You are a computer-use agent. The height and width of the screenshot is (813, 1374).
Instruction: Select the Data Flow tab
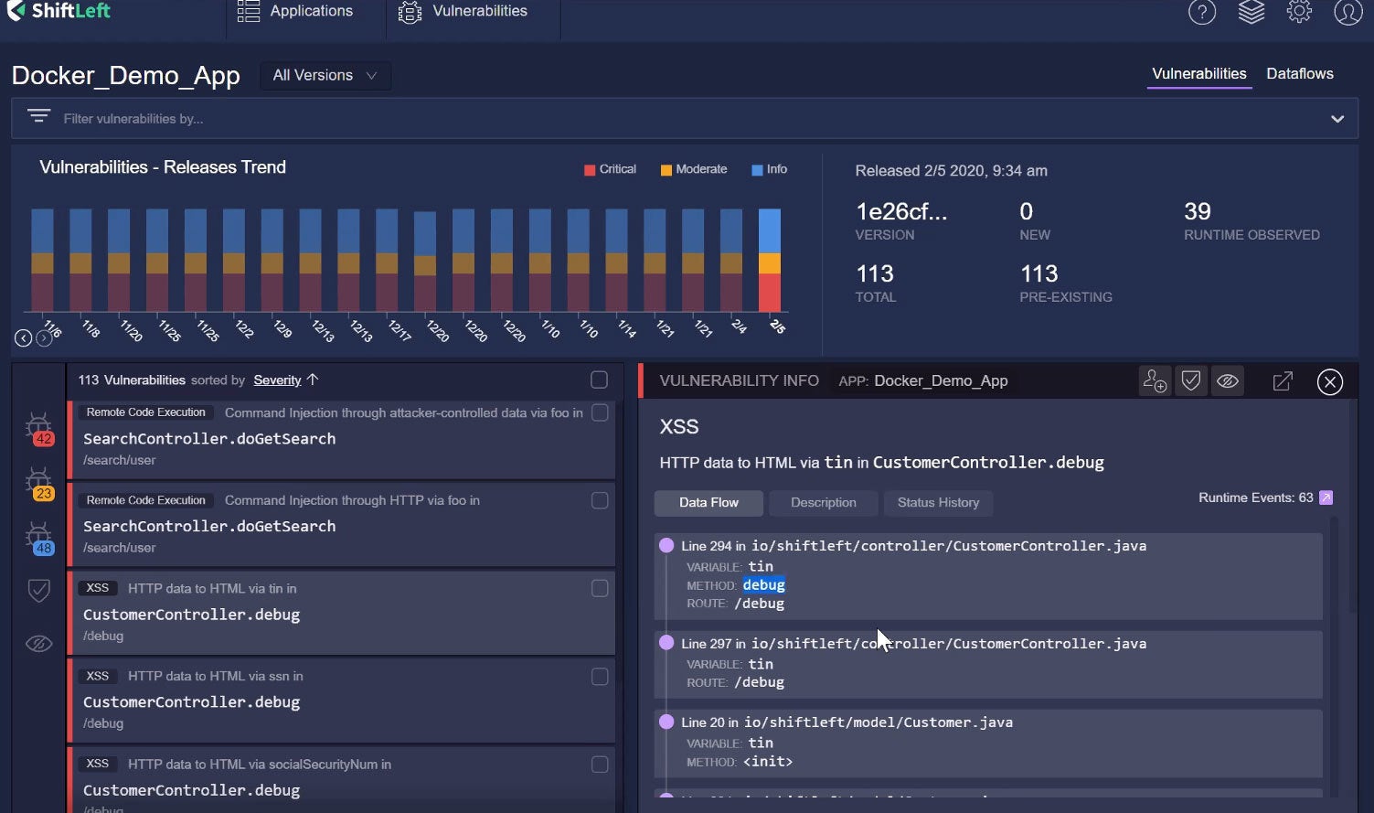click(708, 502)
